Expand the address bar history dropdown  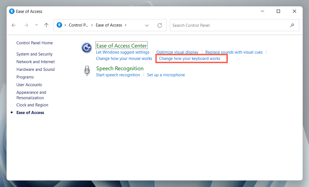click(x=147, y=25)
